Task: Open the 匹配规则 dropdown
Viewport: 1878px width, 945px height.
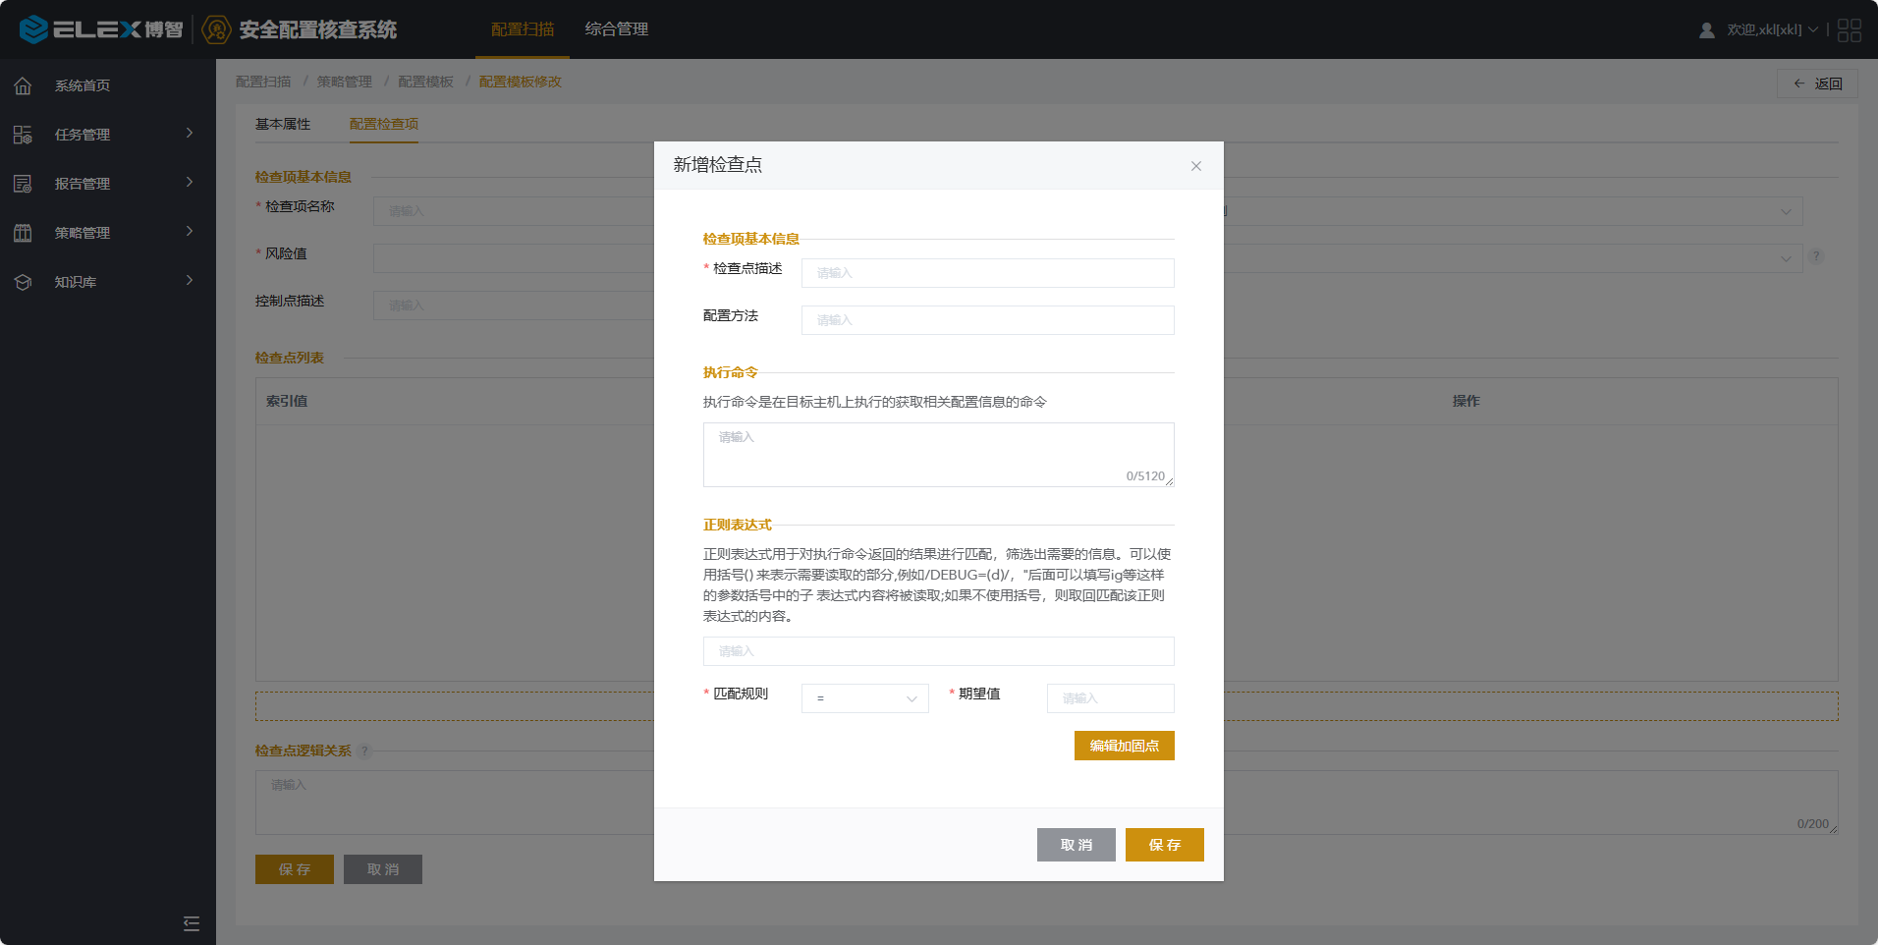Action: [864, 698]
